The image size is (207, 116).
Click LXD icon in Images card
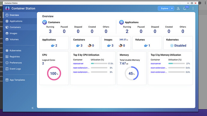click(x=121, y=46)
